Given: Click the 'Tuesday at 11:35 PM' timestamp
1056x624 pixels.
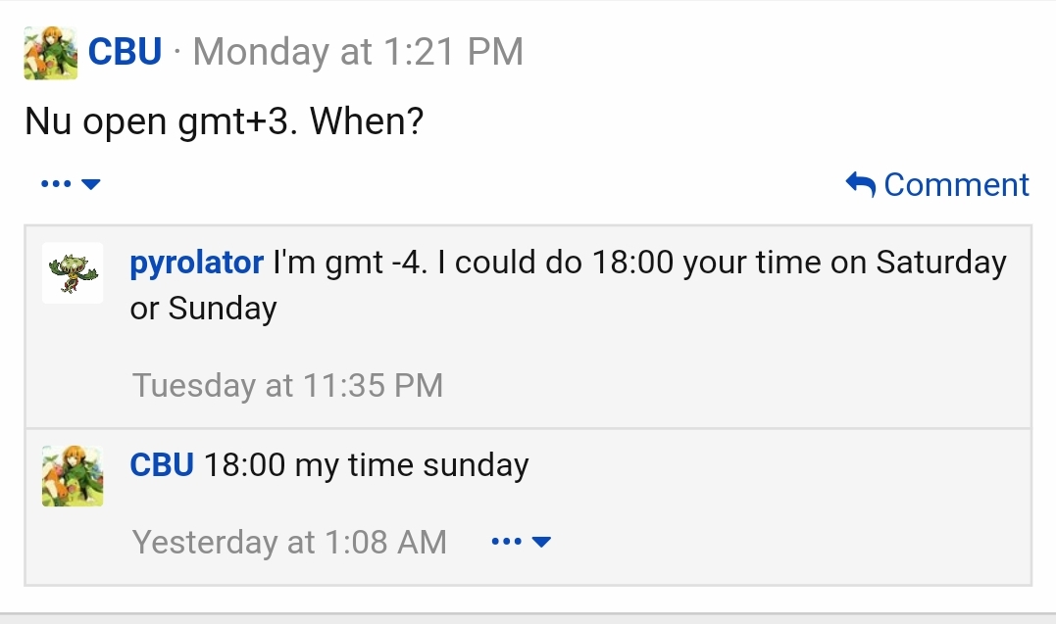Looking at the screenshot, I should (x=287, y=386).
